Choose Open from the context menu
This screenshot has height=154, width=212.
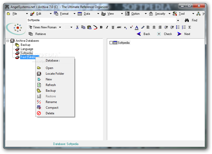[x=55, y=68]
